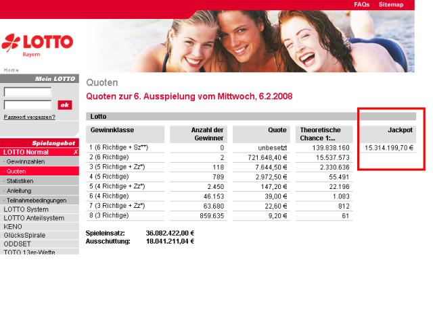Open the FAQs link

tap(361, 5)
